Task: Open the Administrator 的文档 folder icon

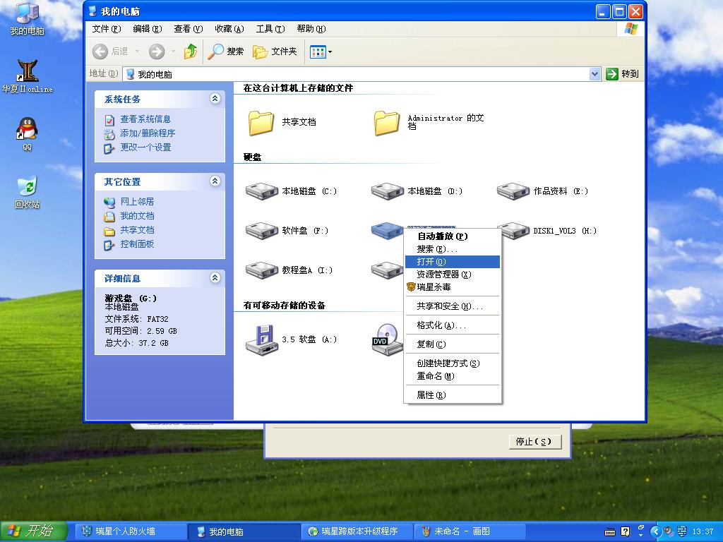Action: (387, 123)
